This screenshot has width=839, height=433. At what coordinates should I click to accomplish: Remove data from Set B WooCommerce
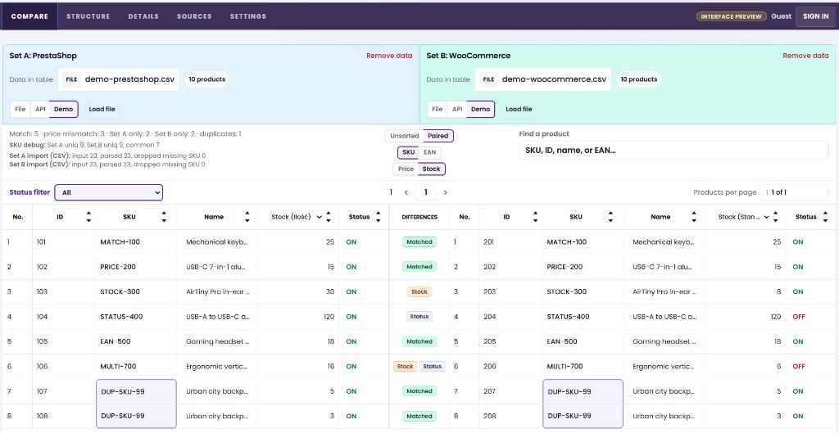pyautogui.click(x=806, y=56)
